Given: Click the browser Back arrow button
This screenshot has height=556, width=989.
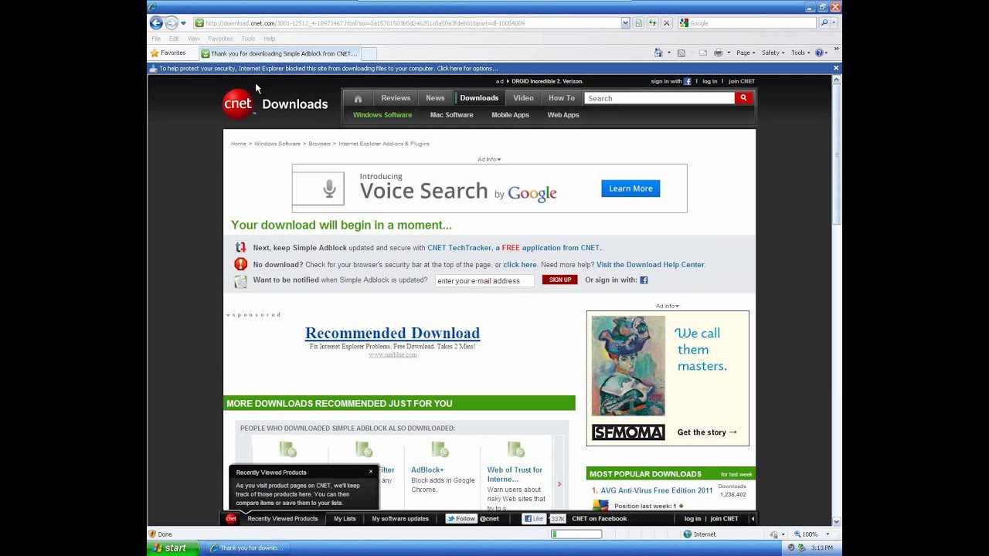Looking at the screenshot, I should point(156,23).
